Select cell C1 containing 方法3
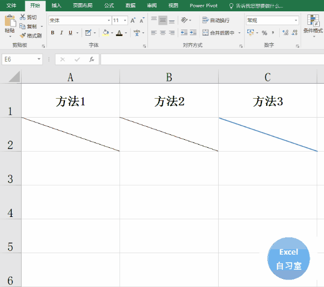This screenshot has height=287, width=324. [268, 100]
